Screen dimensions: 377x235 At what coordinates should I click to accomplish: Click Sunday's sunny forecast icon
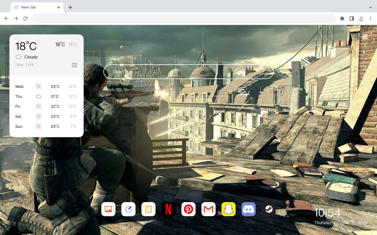(39, 126)
